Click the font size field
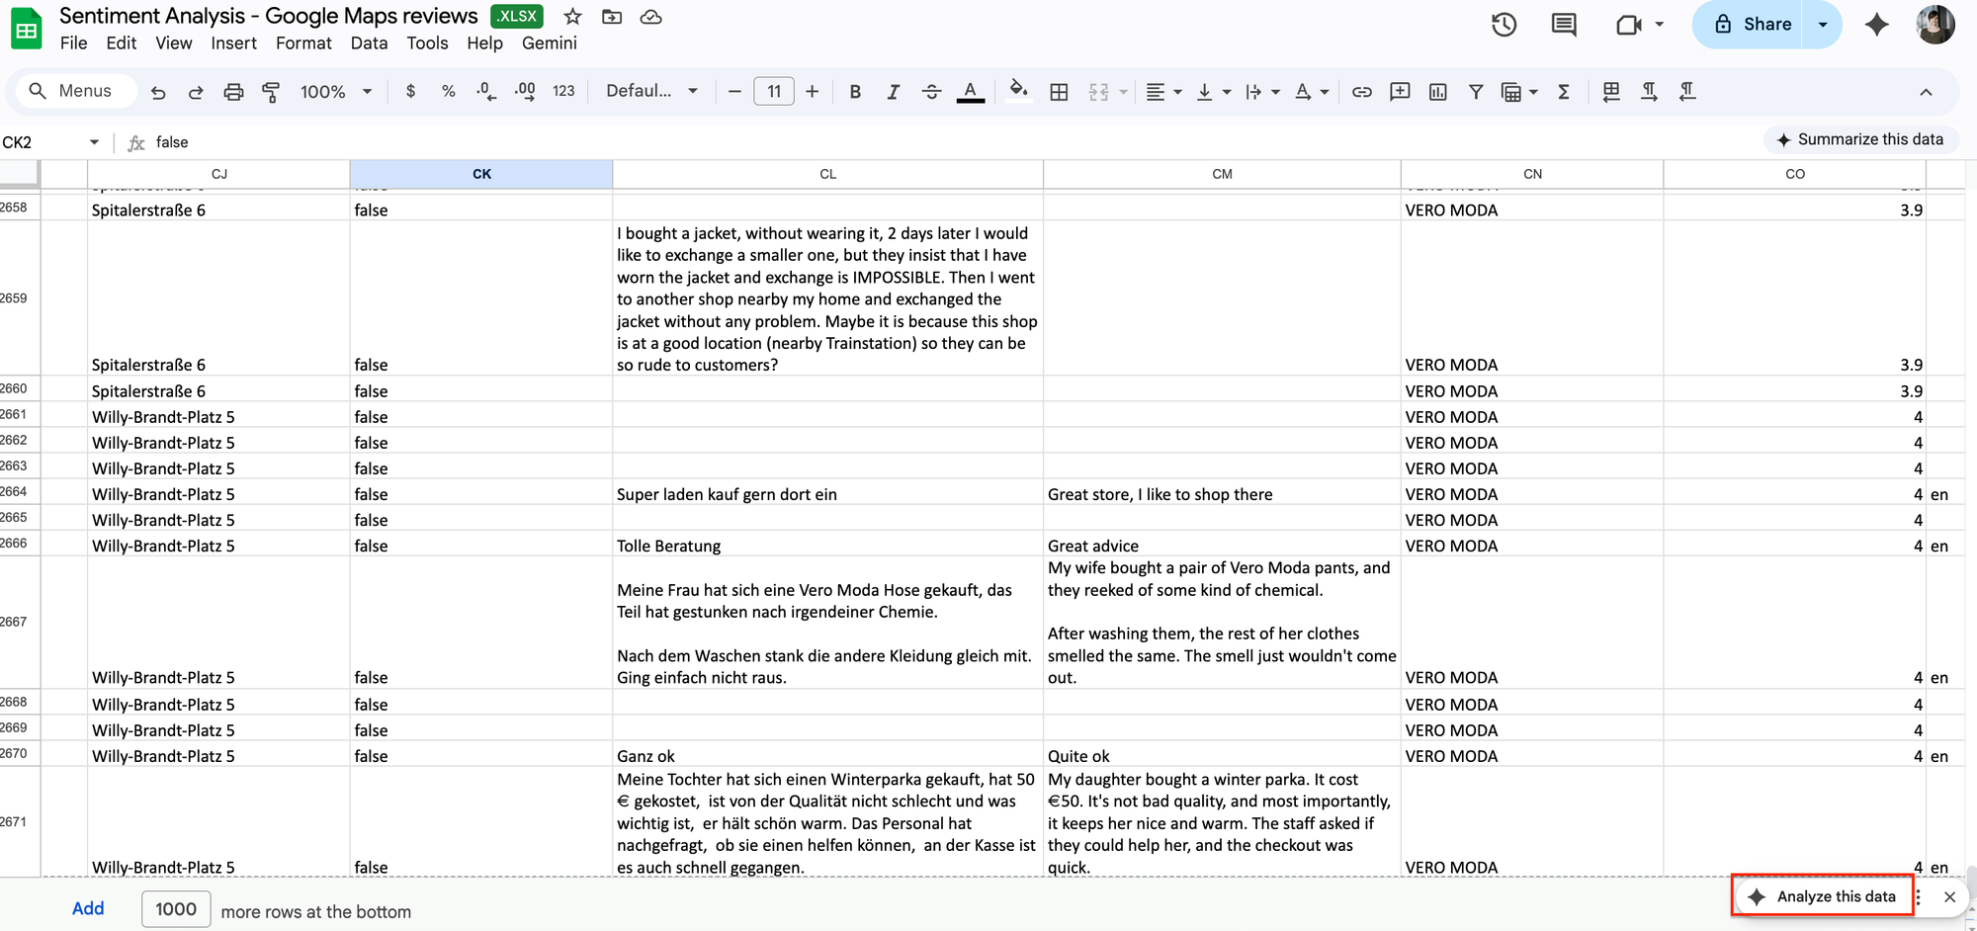The height and width of the screenshot is (931, 1977). pyautogui.click(x=774, y=92)
